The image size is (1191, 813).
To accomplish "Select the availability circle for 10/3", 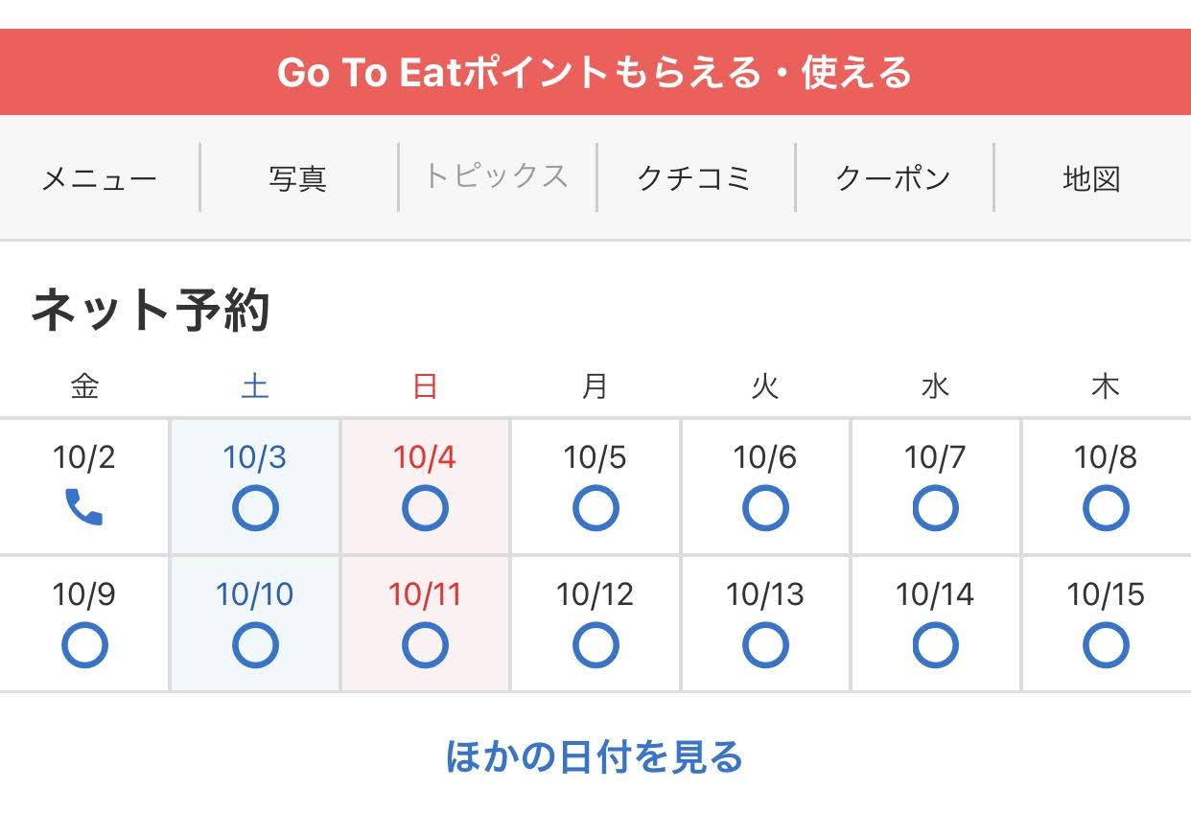I will [255, 508].
